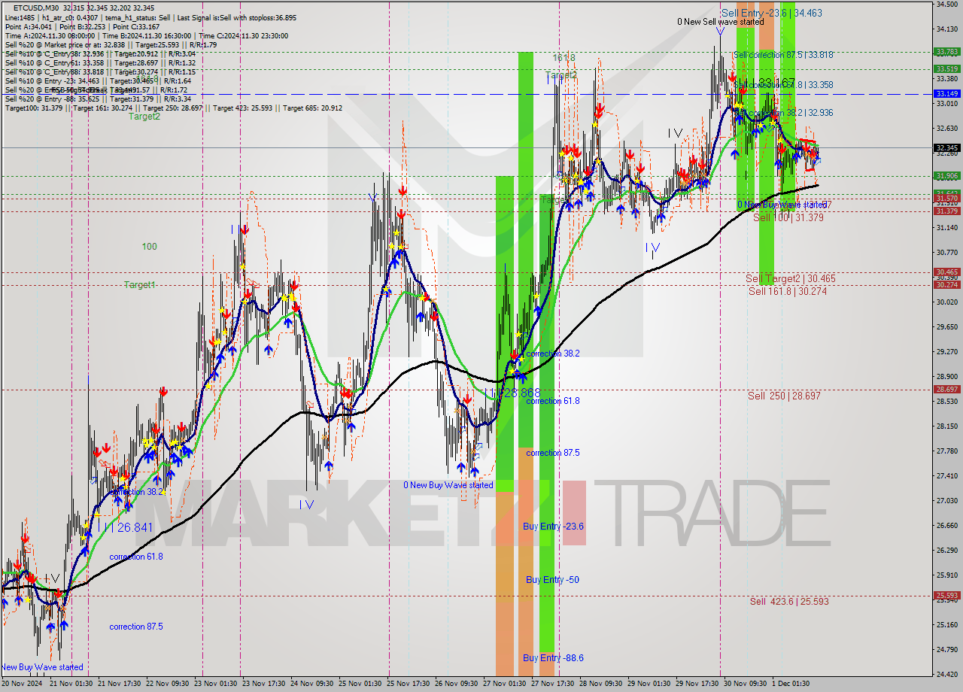Click the 'Buy Entry -88.6' label
This screenshot has width=963, height=692.
point(553,658)
